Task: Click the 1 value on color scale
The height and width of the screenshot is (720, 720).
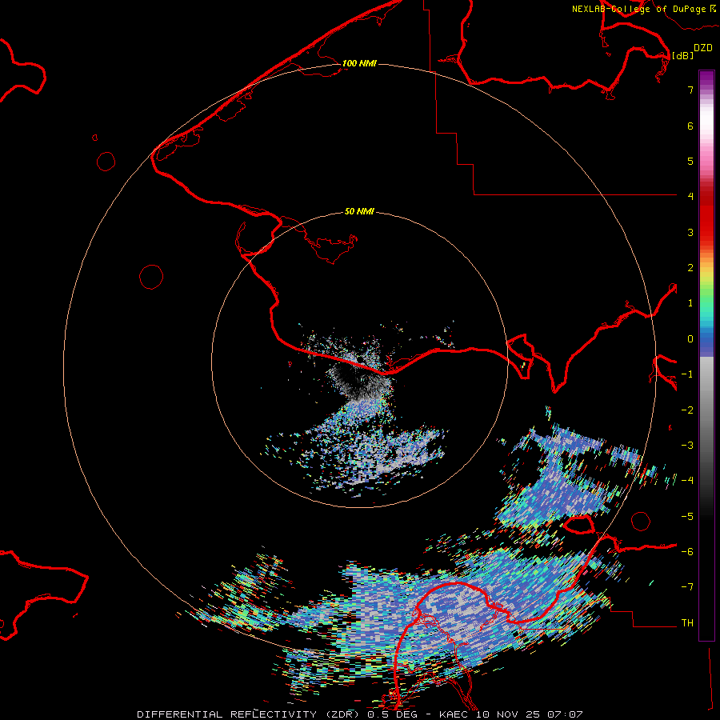Action: [690, 303]
